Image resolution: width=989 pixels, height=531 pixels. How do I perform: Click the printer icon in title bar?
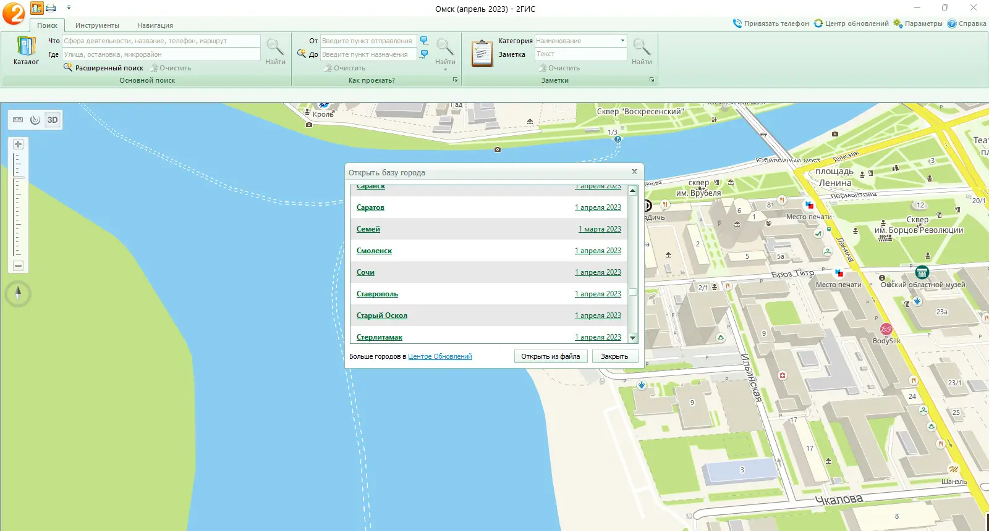pyautogui.click(x=51, y=8)
